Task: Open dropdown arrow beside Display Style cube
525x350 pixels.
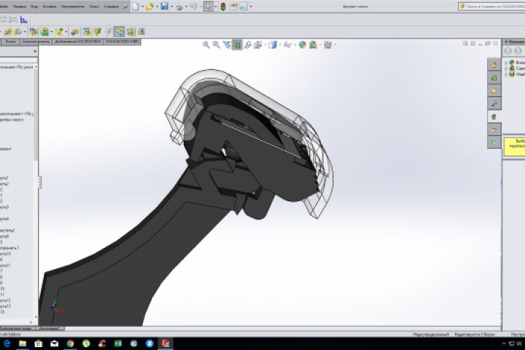Action: pos(280,44)
